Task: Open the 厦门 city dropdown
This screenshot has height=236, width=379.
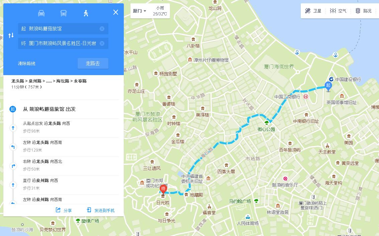Action: pyautogui.click(x=139, y=11)
